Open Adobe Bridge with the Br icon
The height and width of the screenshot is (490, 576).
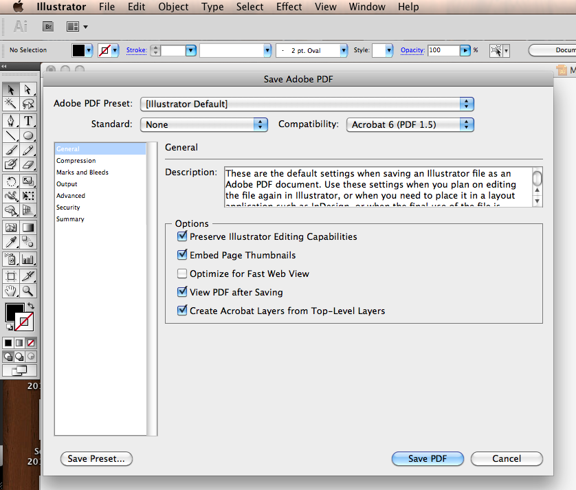48,27
